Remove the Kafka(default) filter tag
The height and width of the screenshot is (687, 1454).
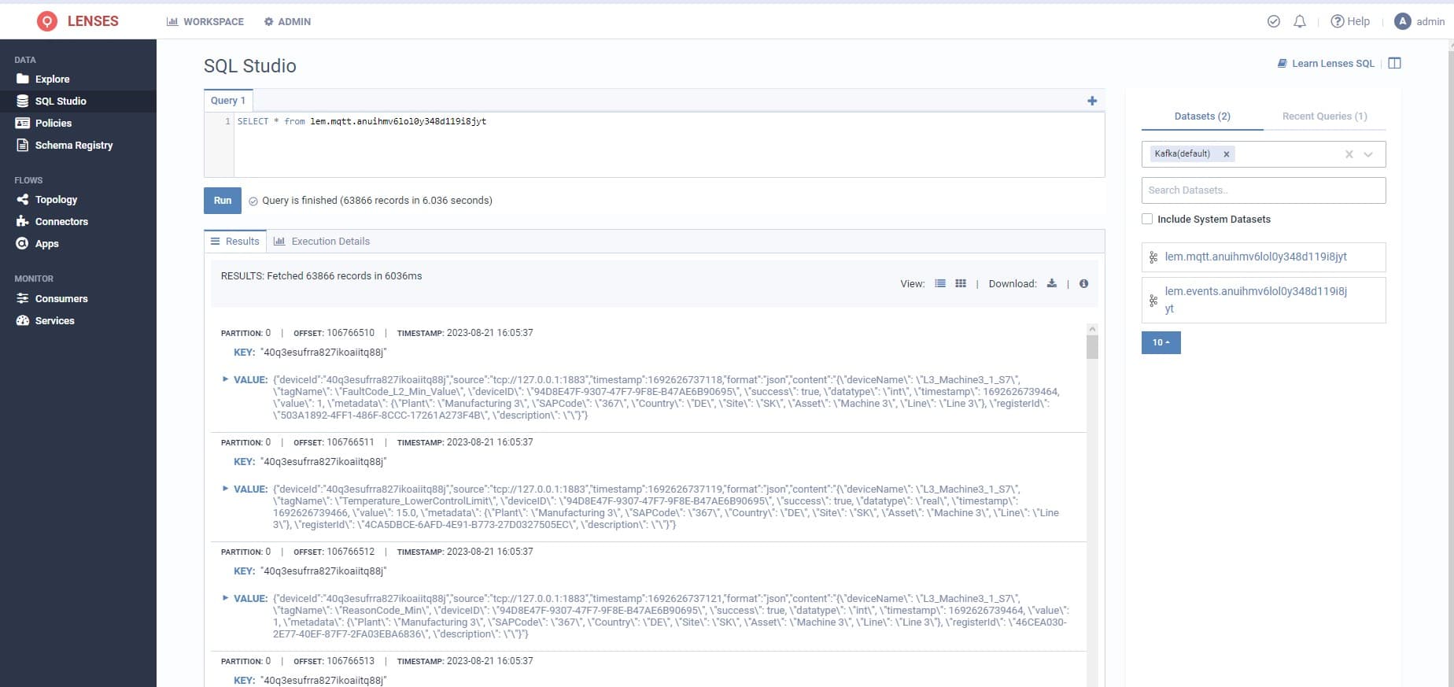pos(1226,154)
